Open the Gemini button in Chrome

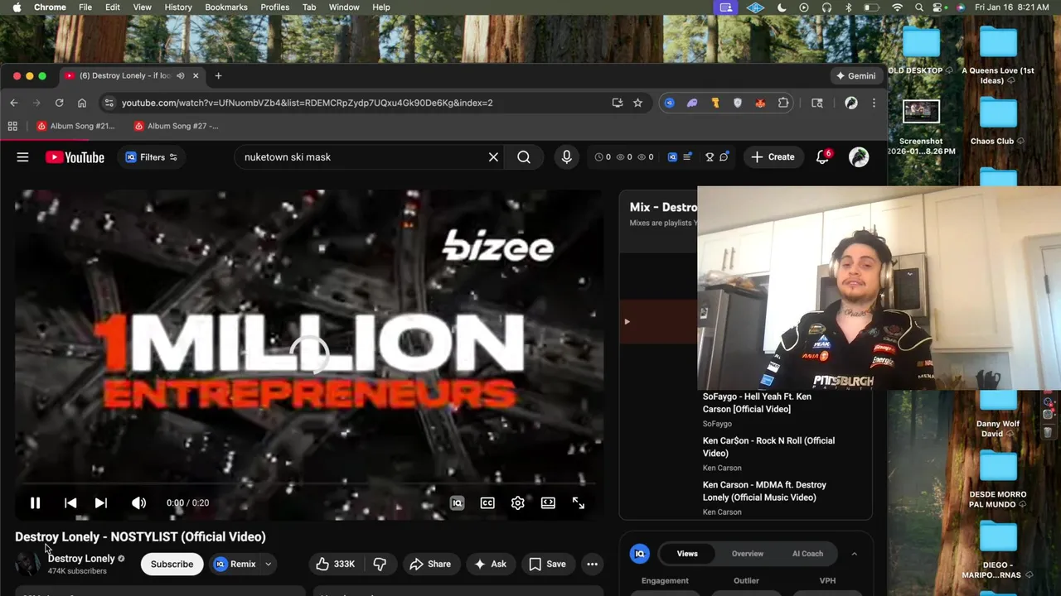tap(856, 75)
